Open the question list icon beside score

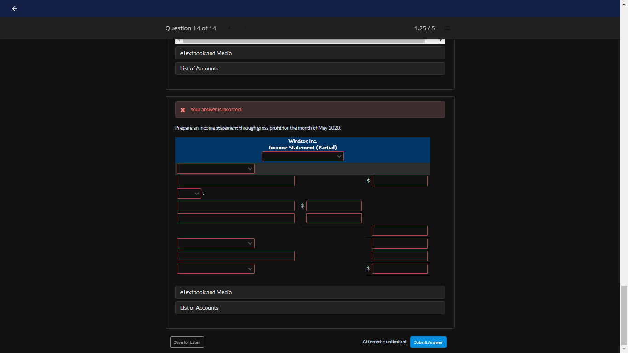click(x=447, y=28)
